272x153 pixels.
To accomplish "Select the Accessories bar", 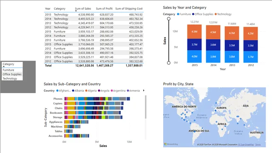I will pos(76,136).
